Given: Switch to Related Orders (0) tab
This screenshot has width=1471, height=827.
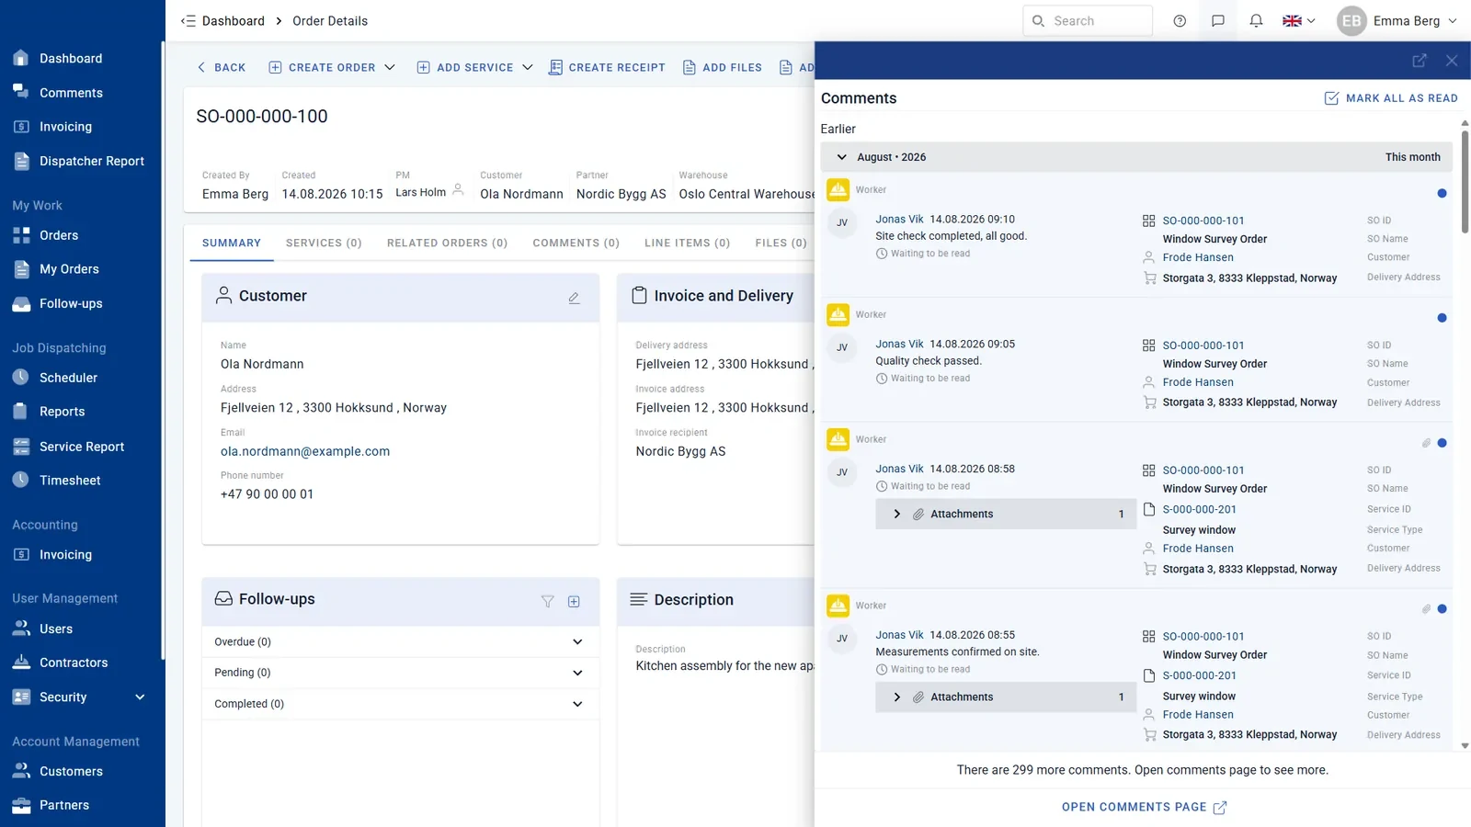Looking at the screenshot, I should coord(447,244).
